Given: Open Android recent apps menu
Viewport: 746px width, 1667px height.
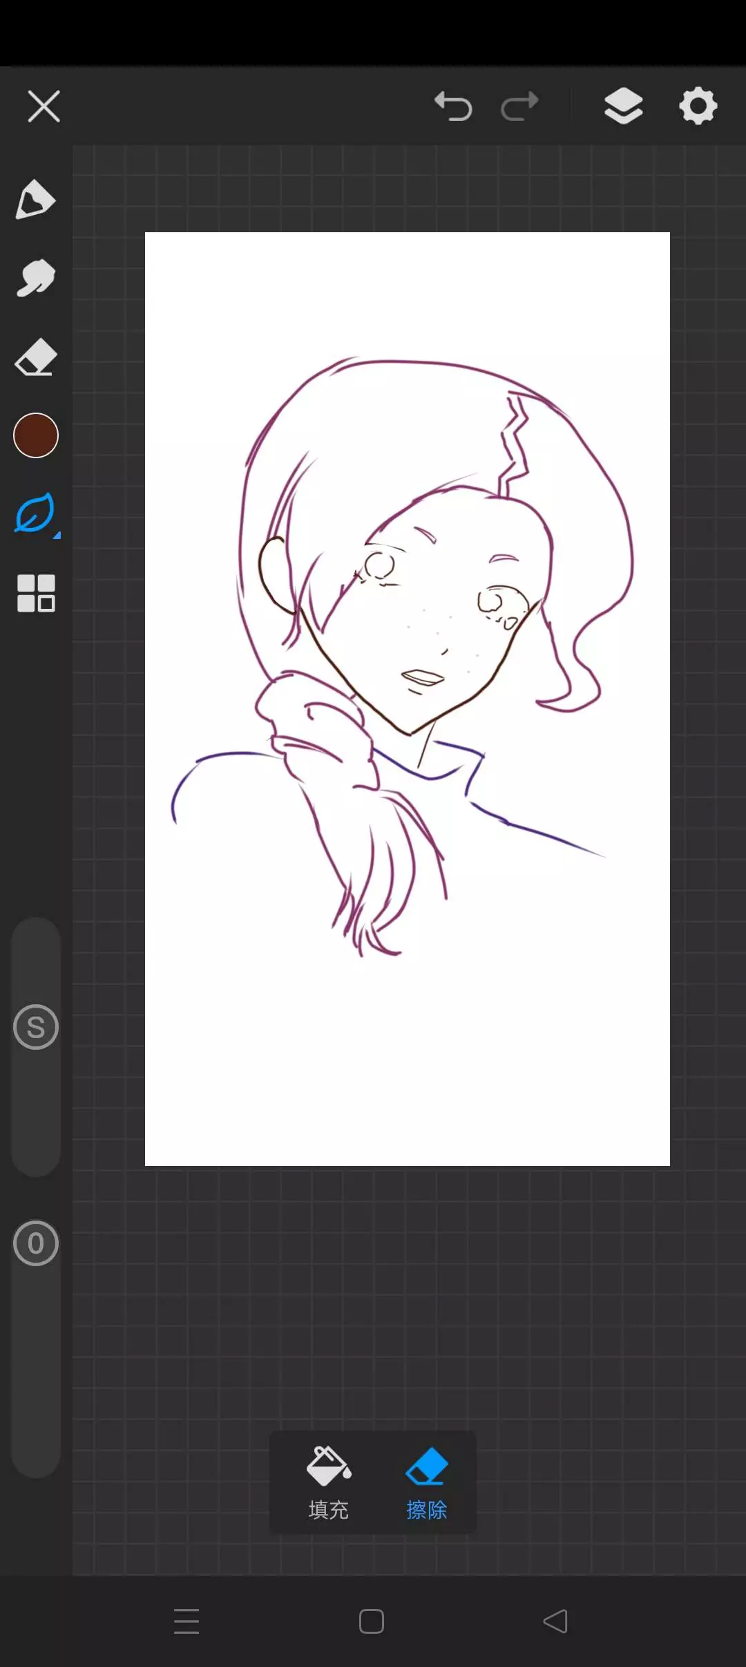Looking at the screenshot, I should (186, 1621).
